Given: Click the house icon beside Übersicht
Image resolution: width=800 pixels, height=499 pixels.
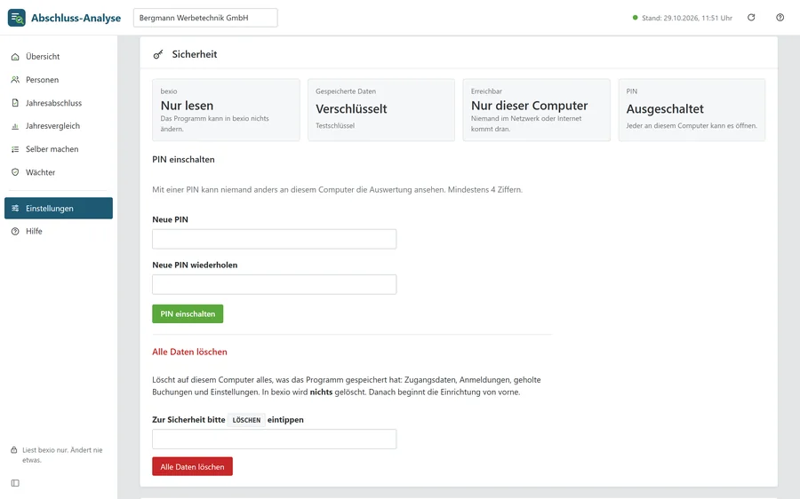Looking at the screenshot, I should [15, 57].
